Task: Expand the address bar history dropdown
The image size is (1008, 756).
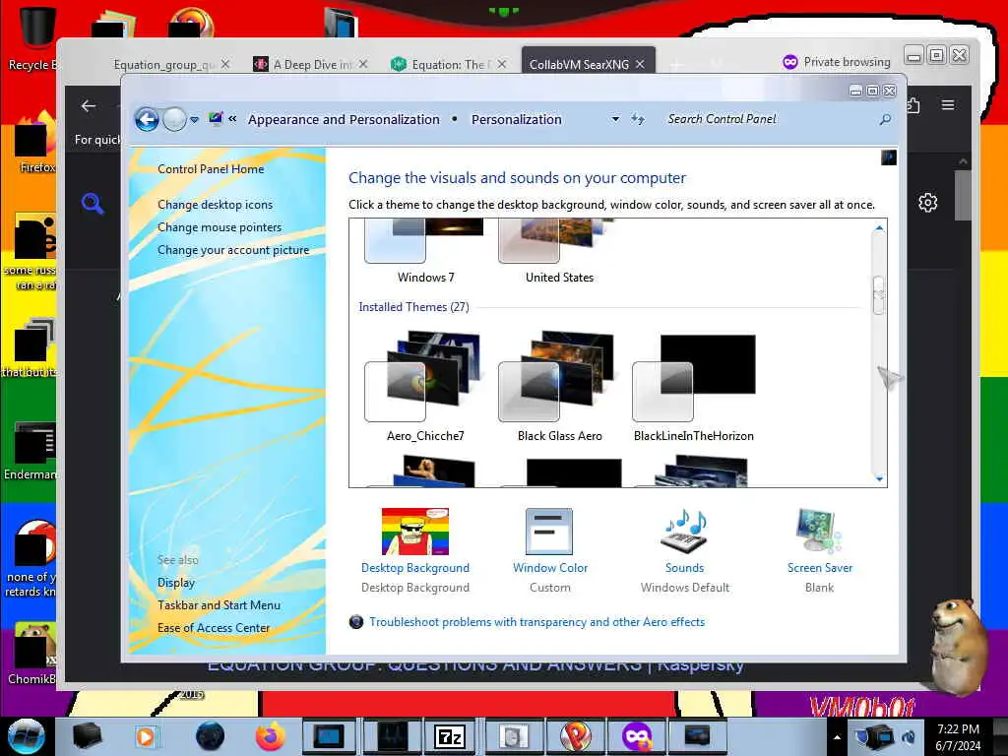Action: [x=615, y=119]
